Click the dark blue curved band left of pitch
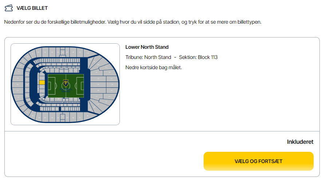326x182 pixels. (x=33, y=84)
